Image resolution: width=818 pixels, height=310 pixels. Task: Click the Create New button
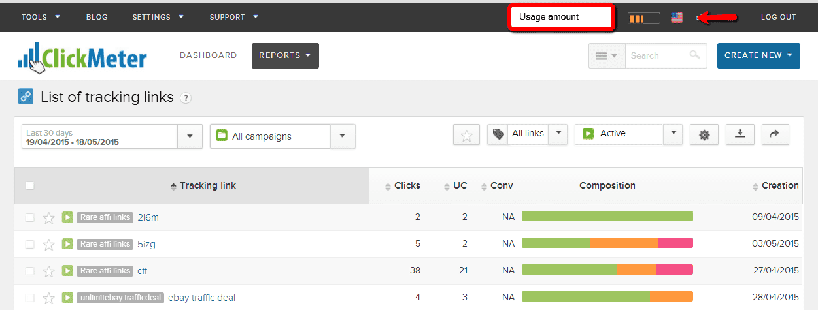point(758,55)
